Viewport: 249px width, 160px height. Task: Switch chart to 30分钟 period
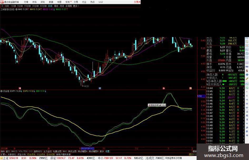coord(35,6)
